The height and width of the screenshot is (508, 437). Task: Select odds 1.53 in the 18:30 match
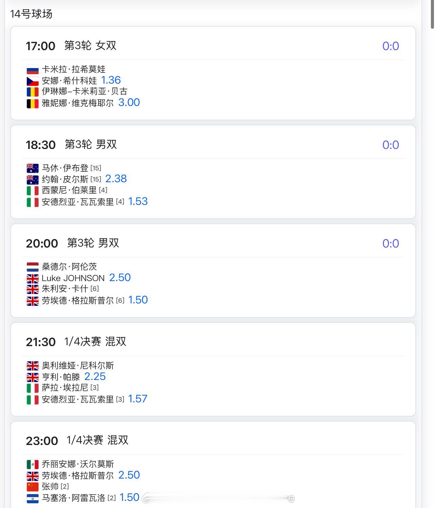[138, 202]
